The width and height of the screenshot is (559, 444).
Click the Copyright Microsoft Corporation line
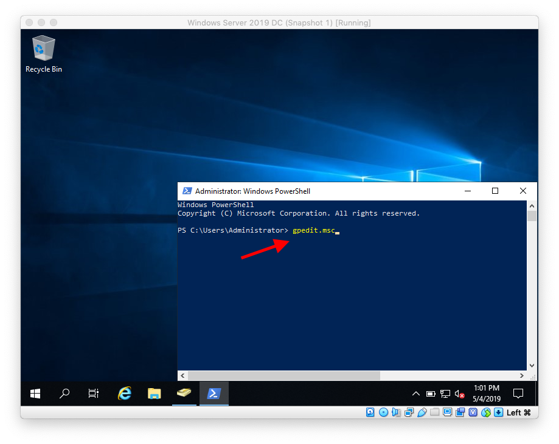pos(299,213)
